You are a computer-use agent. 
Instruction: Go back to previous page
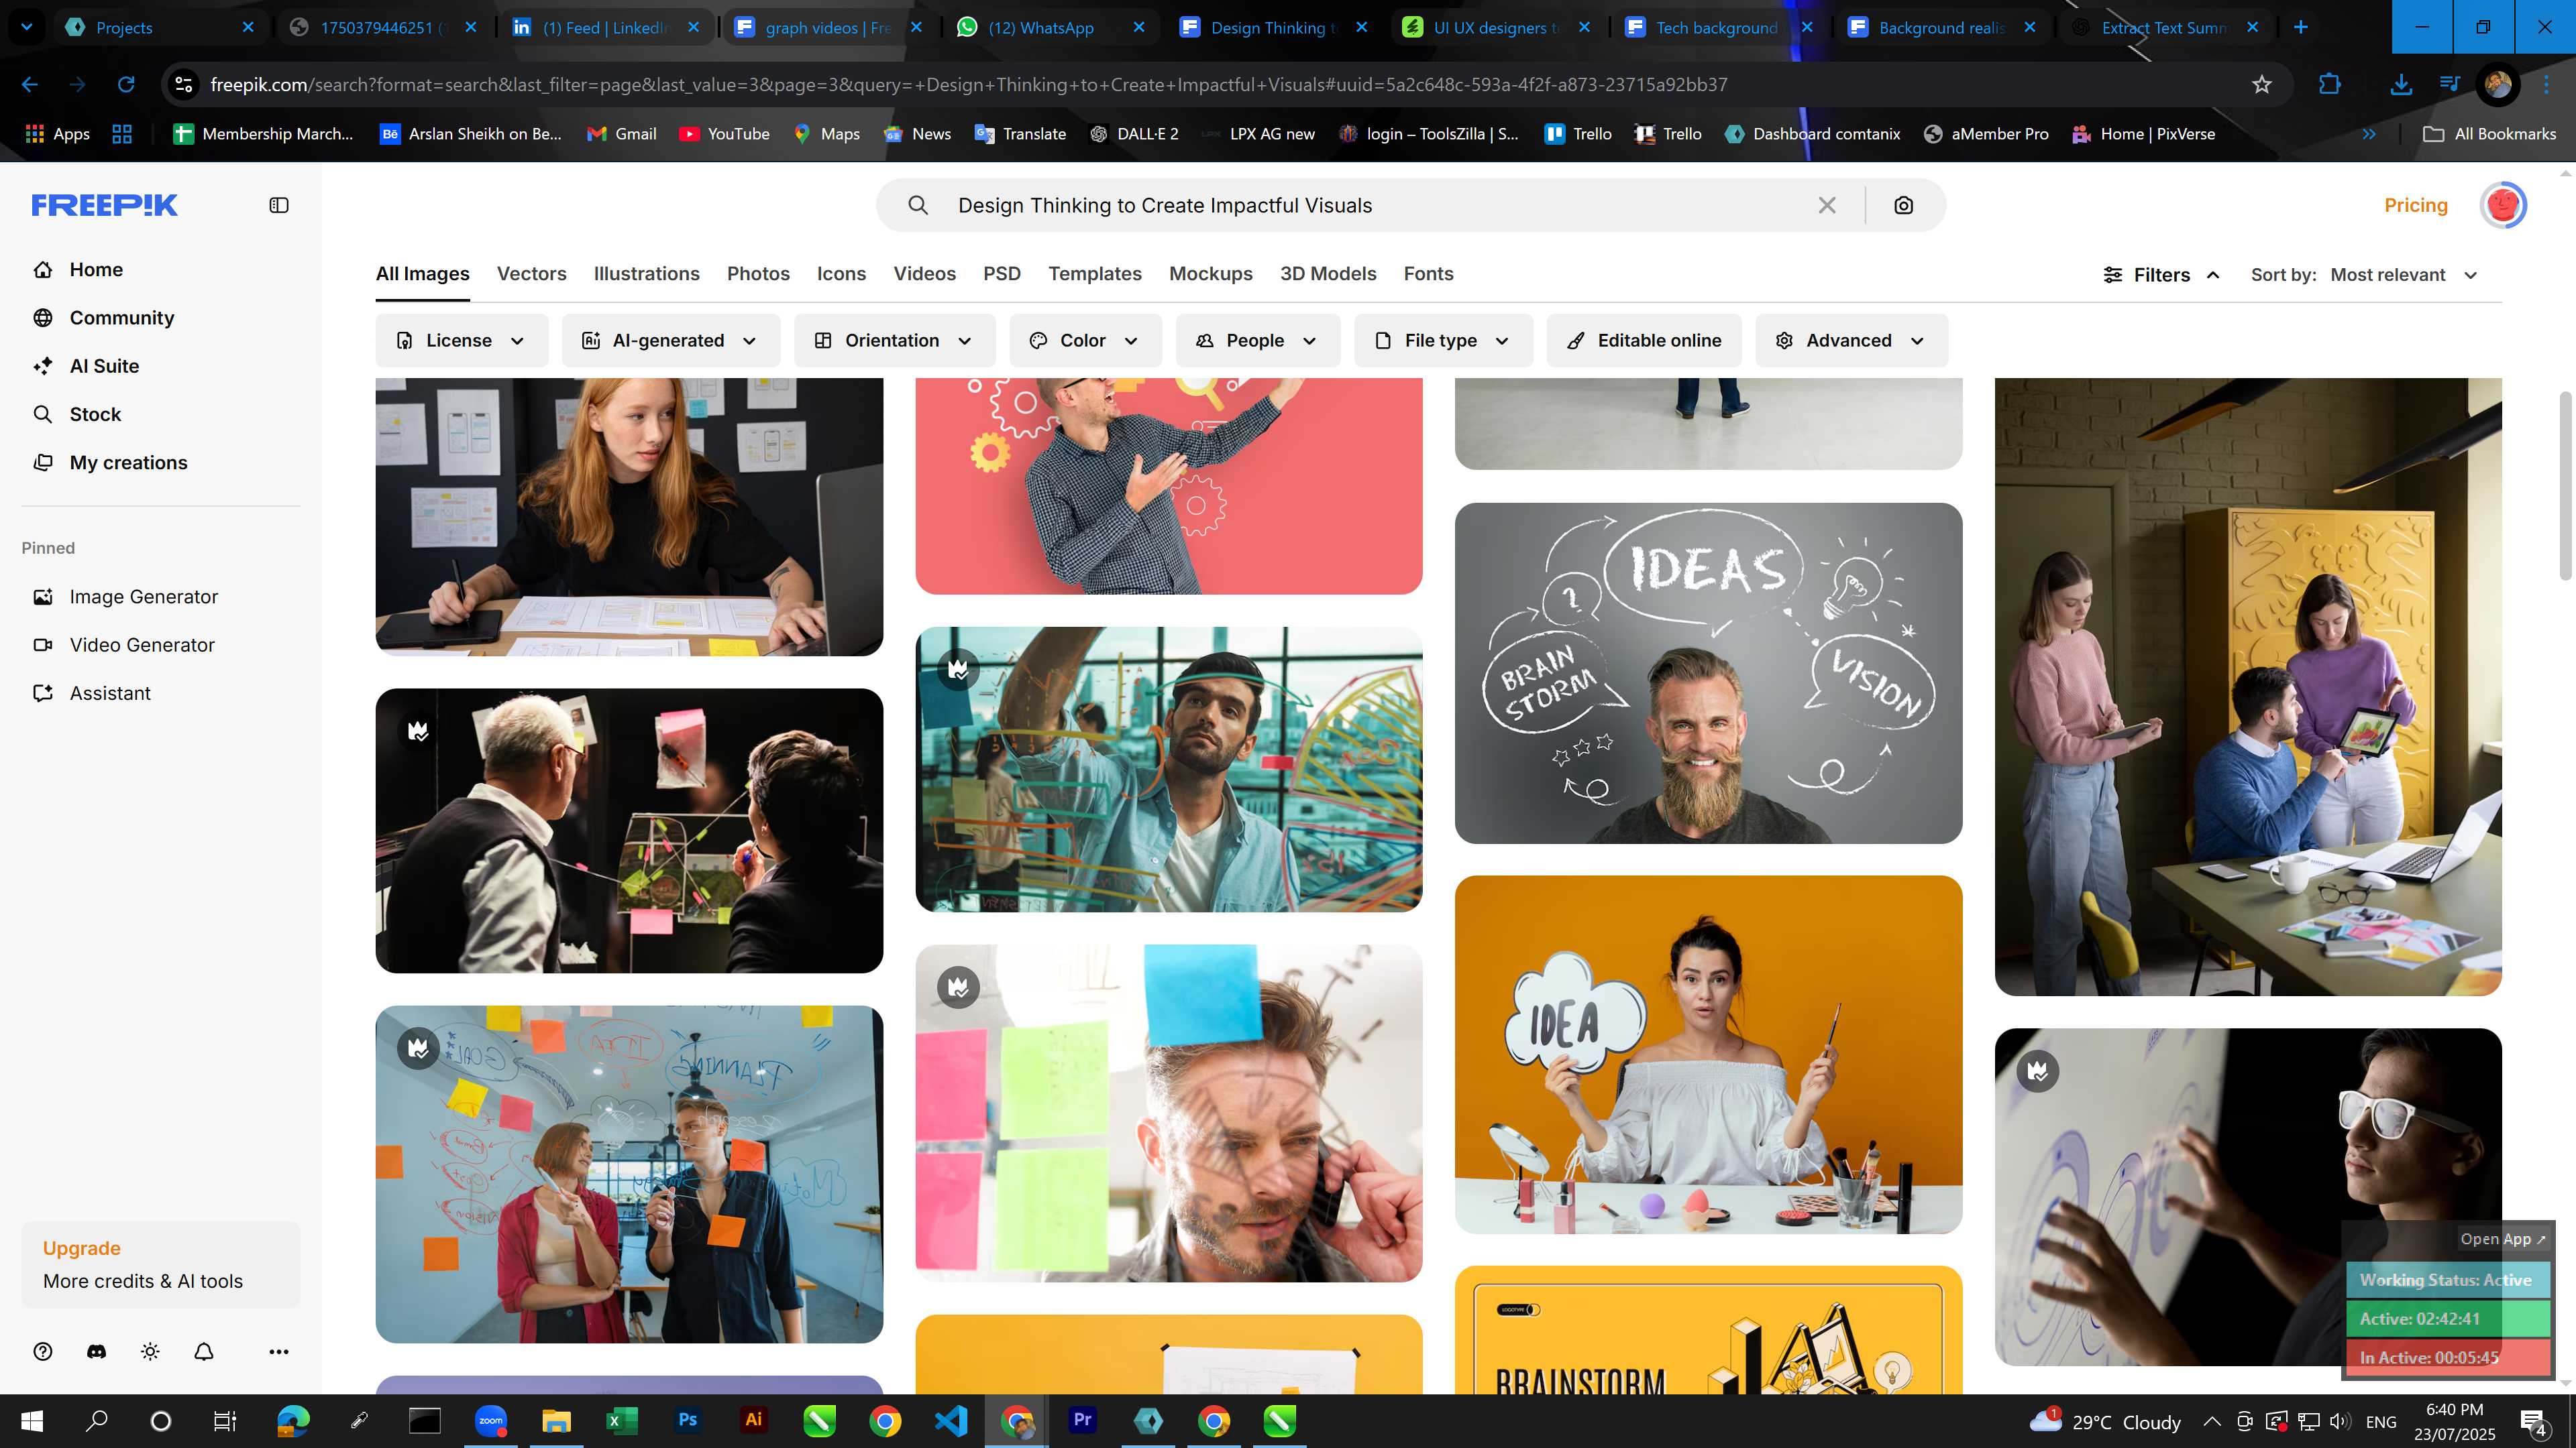click(30, 85)
